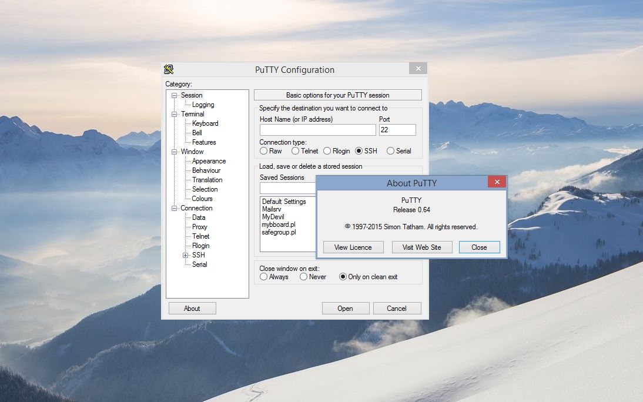643x402 pixels.
Task: Open the Selection category
Action: [x=205, y=189]
